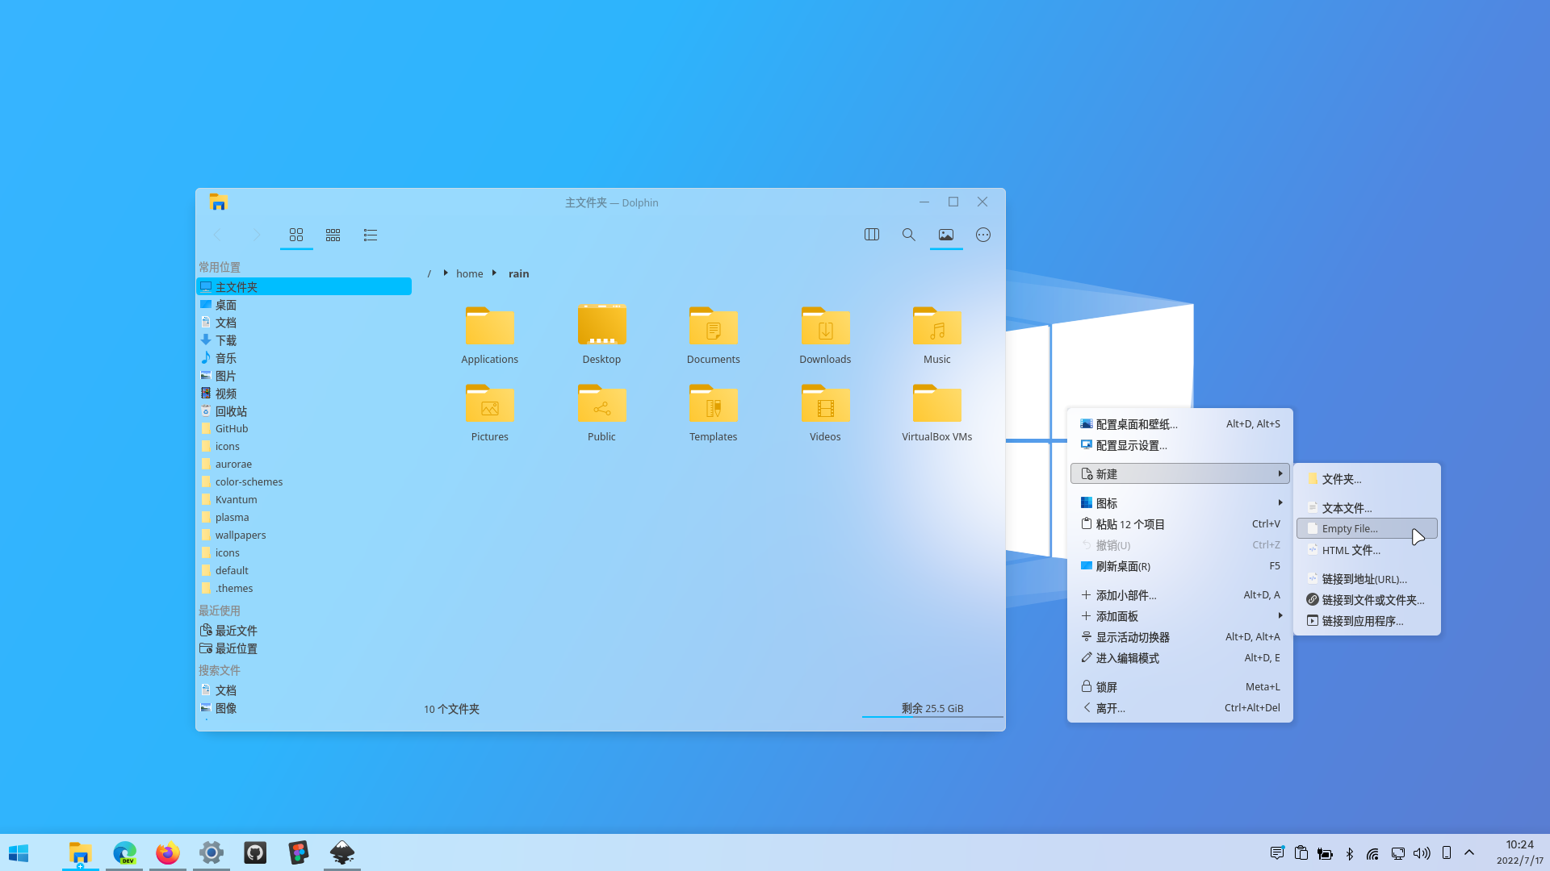
Task: Launch Firefox from the taskbar
Action: point(168,852)
